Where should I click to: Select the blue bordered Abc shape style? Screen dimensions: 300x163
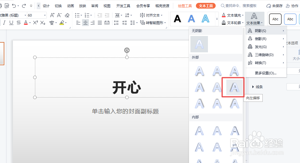click(290, 19)
